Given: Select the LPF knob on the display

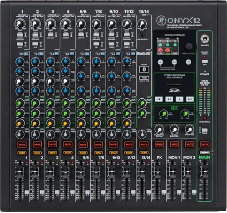Looking at the screenshot, I should pyautogui.click(x=160, y=50).
